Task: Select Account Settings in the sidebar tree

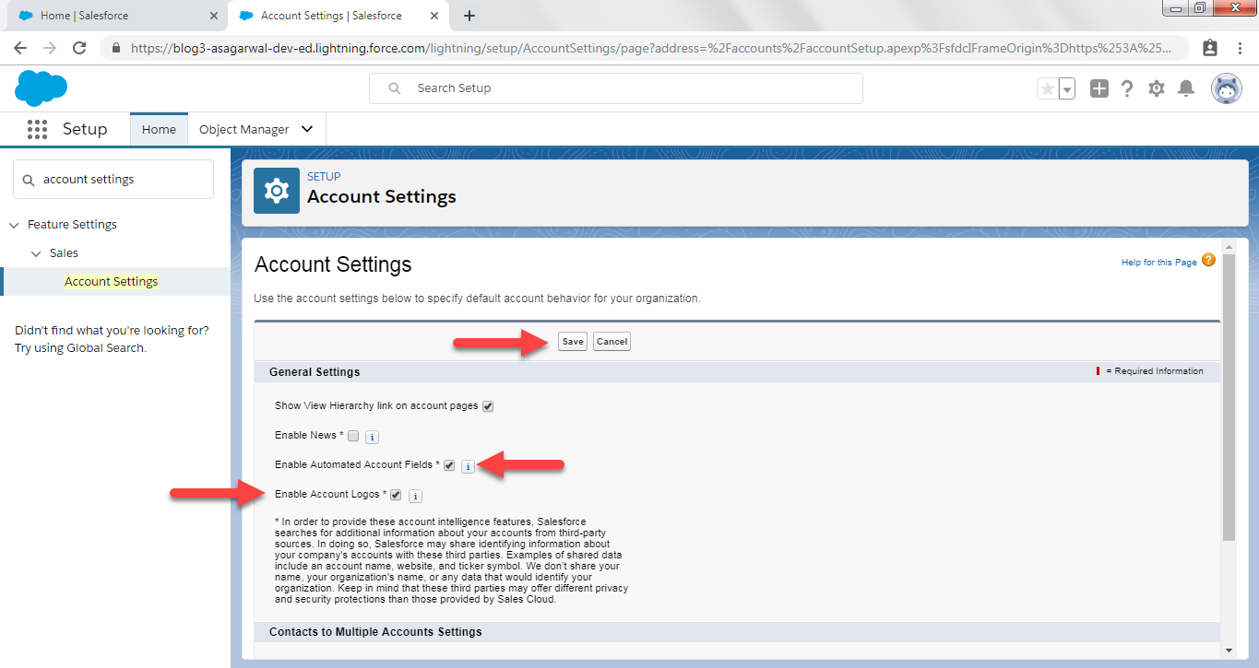Action: pos(111,282)
